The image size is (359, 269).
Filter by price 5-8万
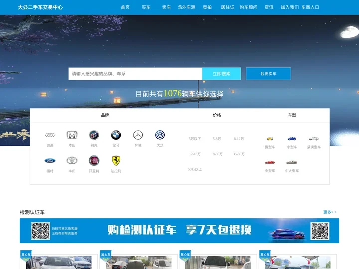point(217,139)
